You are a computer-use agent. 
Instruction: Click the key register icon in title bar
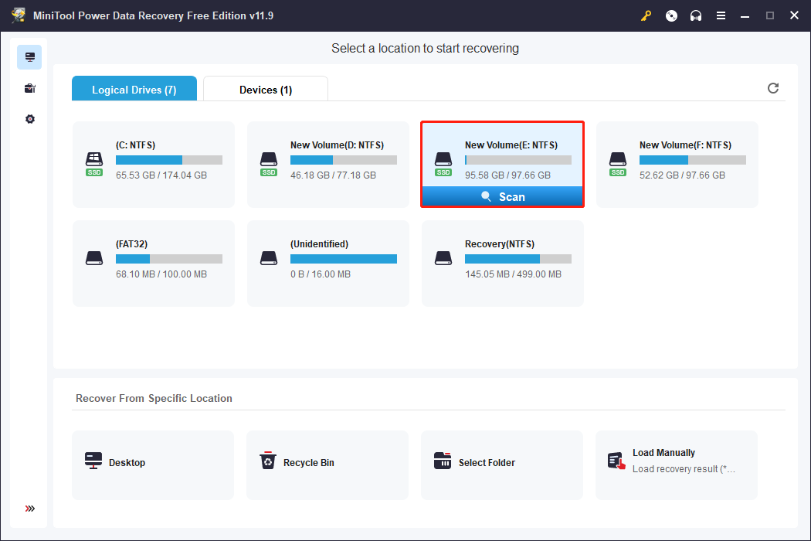point(646,15)
